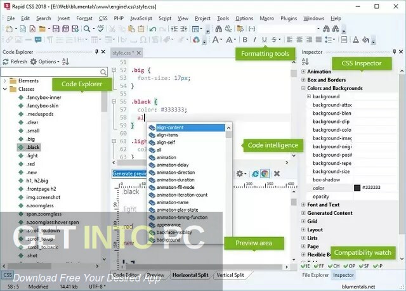Viewport: 406px width, 291px height.
Task: Open the Format menu
Action: [x=84, y=18]
